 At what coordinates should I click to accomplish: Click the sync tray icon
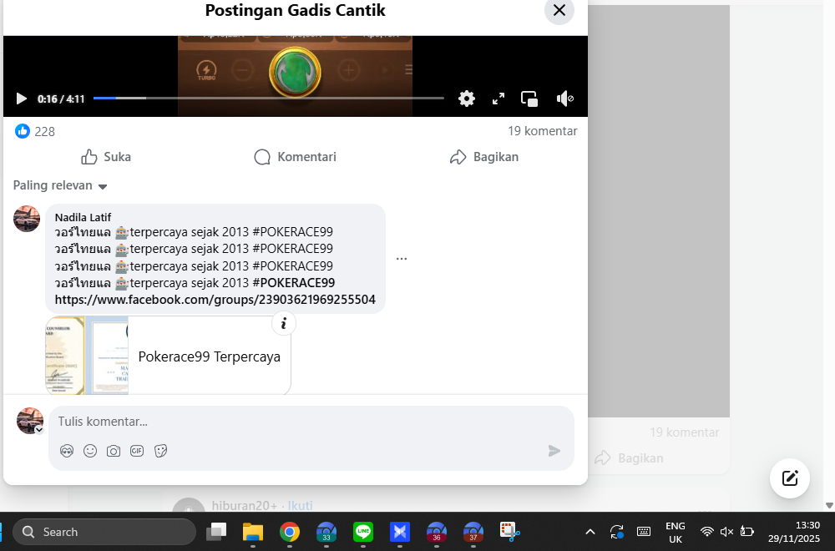(x=617, y=532)
